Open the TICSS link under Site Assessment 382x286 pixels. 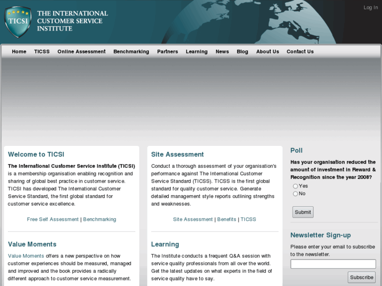[x=248, y=219]
